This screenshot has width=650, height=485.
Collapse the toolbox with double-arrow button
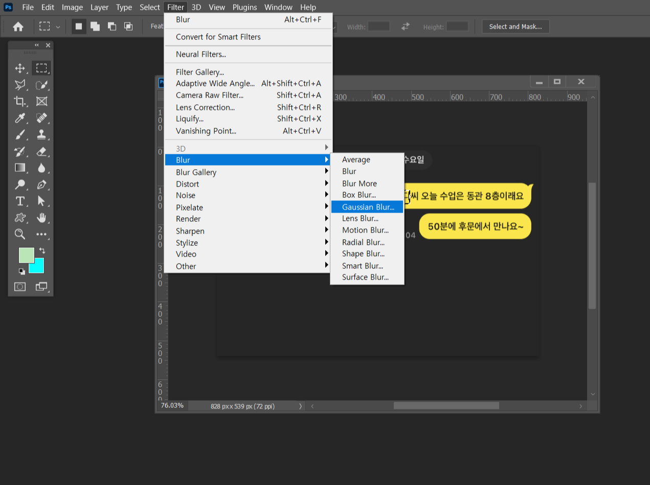pos(37,45)
